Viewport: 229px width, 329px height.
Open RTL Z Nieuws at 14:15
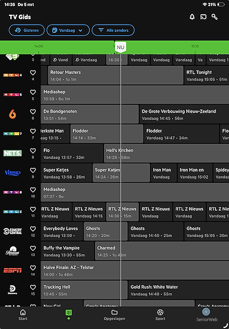click(x=89, y=211)
